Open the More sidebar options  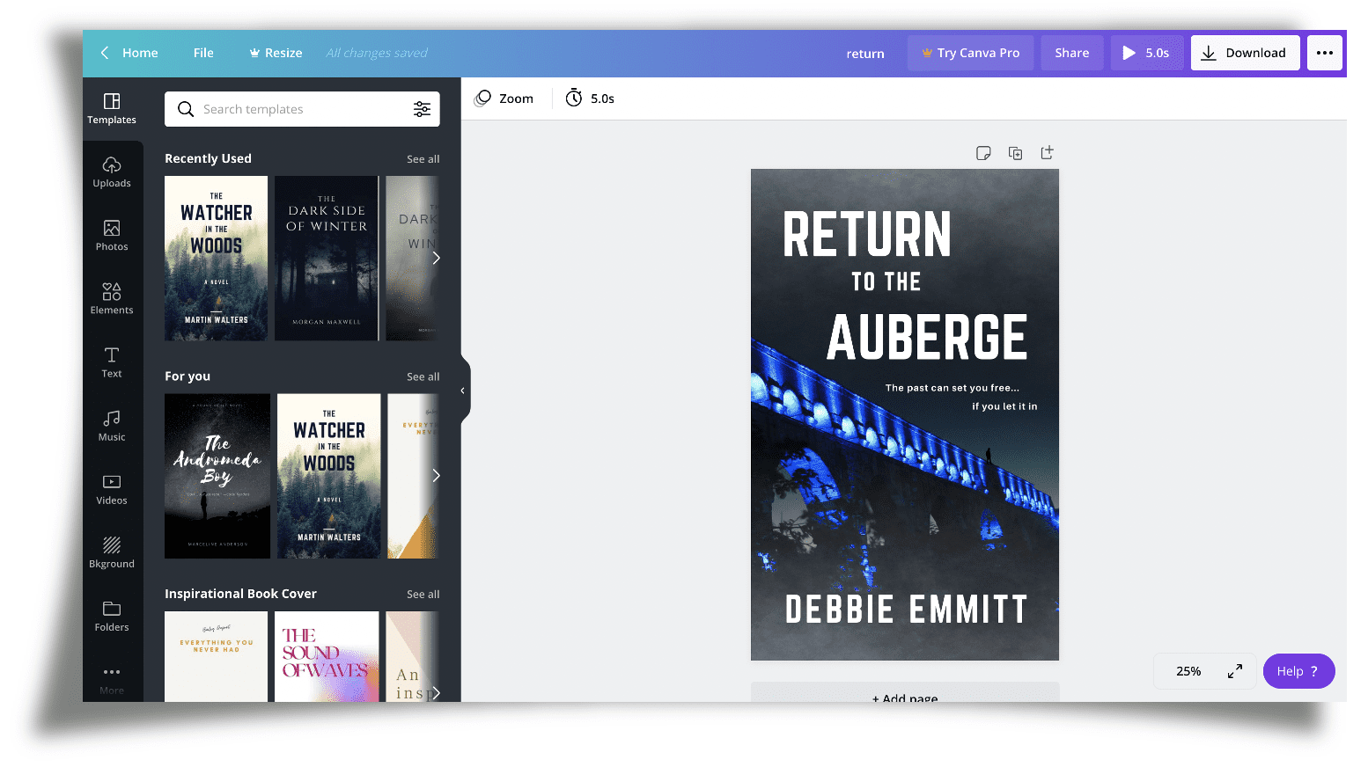(x=112, y=680)
